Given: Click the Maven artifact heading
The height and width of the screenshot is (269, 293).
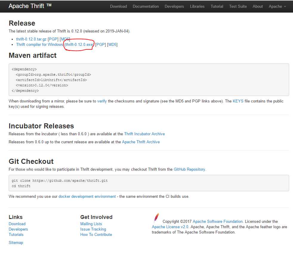Looking at the screenshot, I should coord(33,55).
